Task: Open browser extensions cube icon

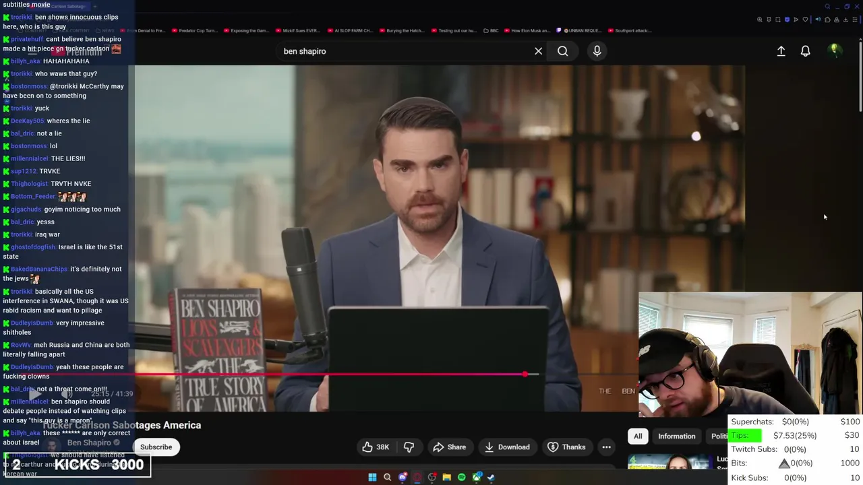Action: tap(827, 20)
